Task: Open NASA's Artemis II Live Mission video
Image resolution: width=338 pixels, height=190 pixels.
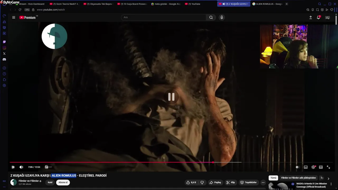Action: (x=312, y=185)
